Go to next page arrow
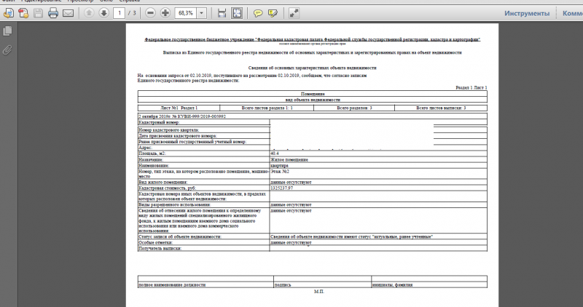This screenshot has height=307, width=583. pyautogui.click(x=104, y=13)
